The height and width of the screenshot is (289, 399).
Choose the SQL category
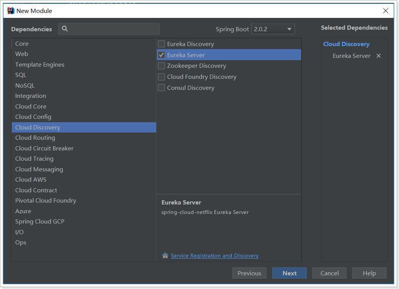(x=84, y=75)
